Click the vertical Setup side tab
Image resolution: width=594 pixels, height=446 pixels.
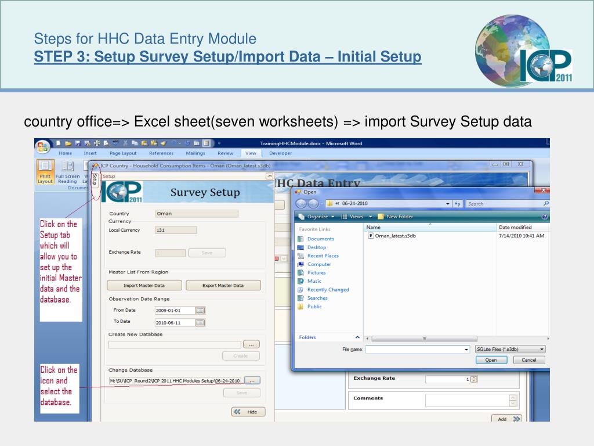[x=95, y=180]
